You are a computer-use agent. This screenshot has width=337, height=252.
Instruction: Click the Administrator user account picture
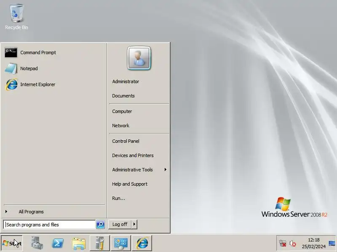point(139,58)
